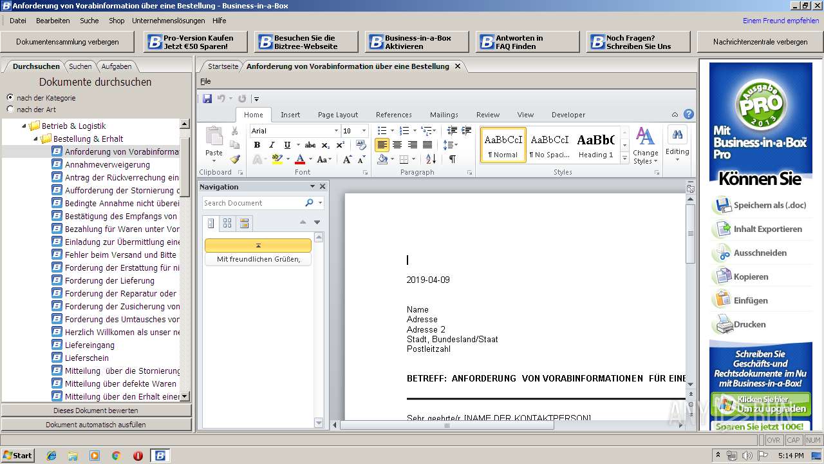Click Nachrichtenzentrale verbergen button
The width and height of the screenshot is (824, 464).
pos(760,42)
